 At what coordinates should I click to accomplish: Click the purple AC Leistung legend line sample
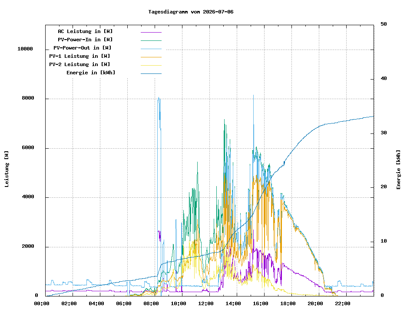click(151, 32)
